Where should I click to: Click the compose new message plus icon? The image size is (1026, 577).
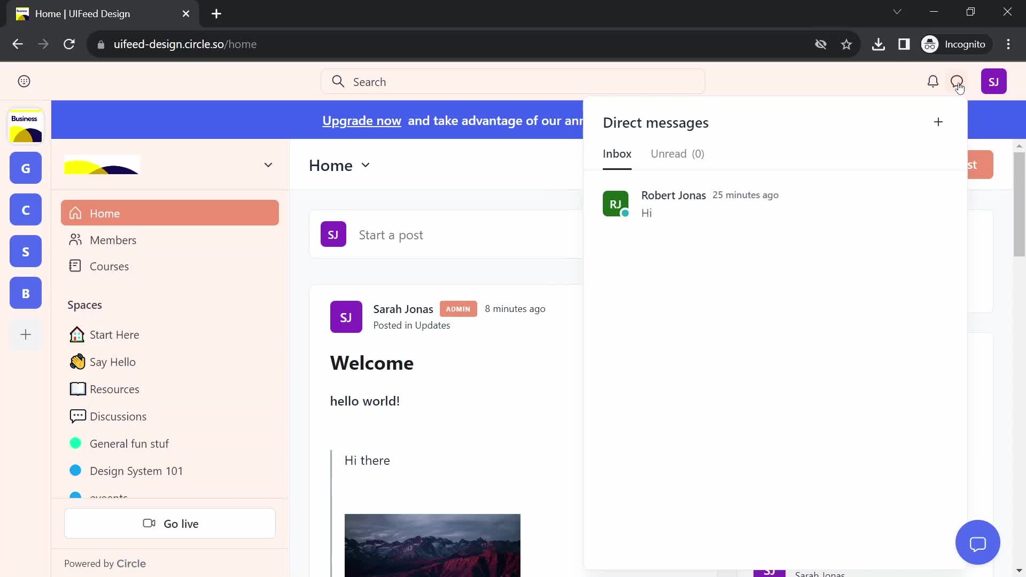(x=938, y=122)
